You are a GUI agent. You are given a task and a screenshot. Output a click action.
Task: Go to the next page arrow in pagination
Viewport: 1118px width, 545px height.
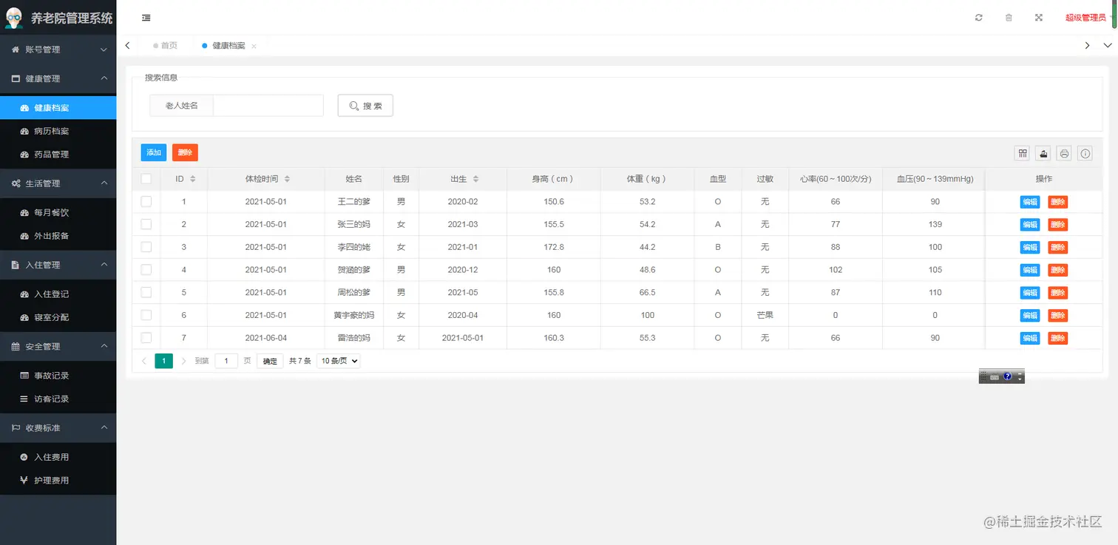(x=183, y=361)
